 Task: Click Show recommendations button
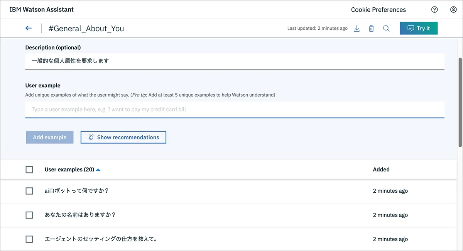(x=123, y=137)
